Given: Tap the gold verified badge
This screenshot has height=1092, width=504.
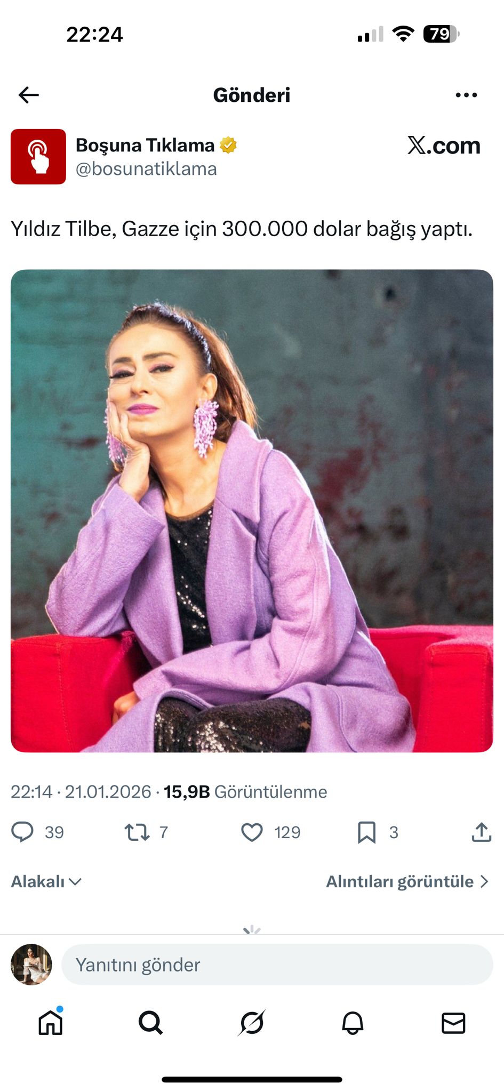Looking at the screenshot, I should pyautogui.click(x=228, y=145).
